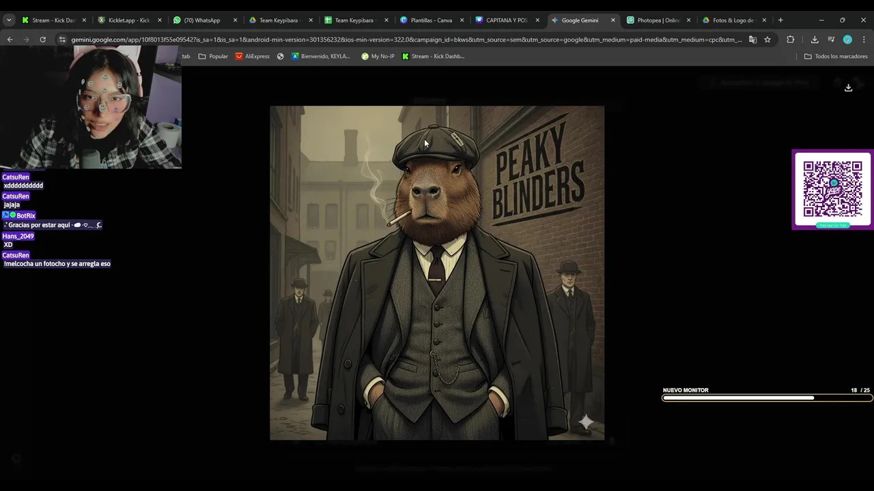This screenshot has height=491, width=874.
Task: Open the AliExpress bookmark
Action: [253, 57]
